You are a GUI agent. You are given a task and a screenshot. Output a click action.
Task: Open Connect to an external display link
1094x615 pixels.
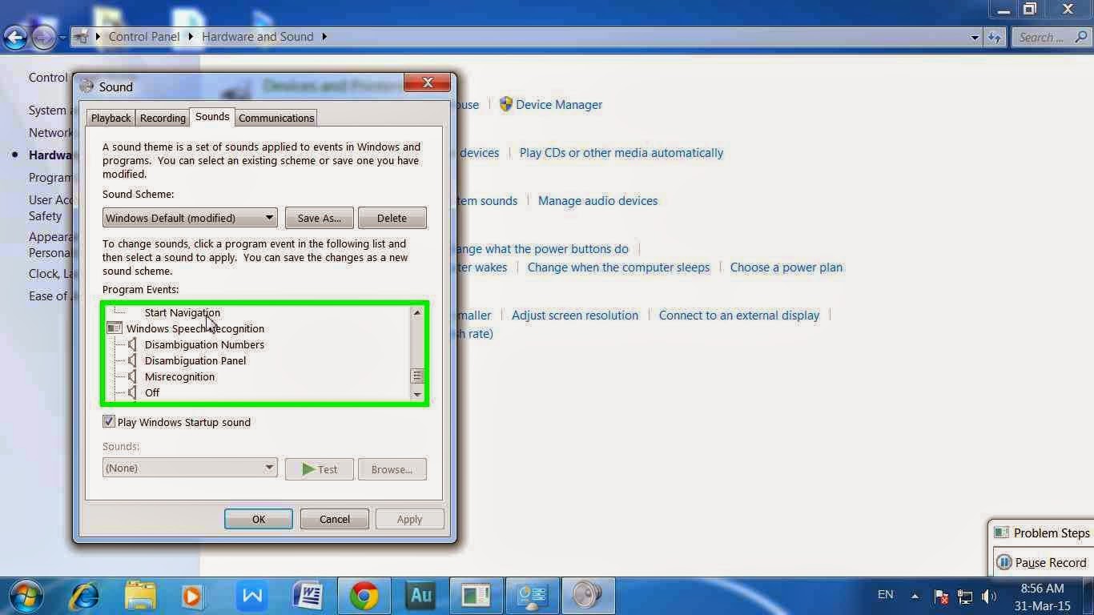[739, 315]
